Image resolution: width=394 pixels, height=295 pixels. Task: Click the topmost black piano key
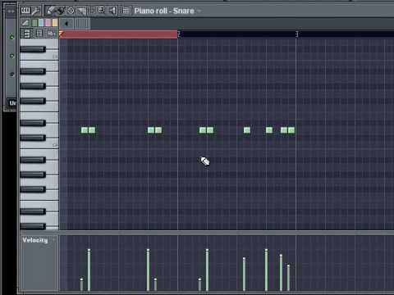[x=33, y=49]
